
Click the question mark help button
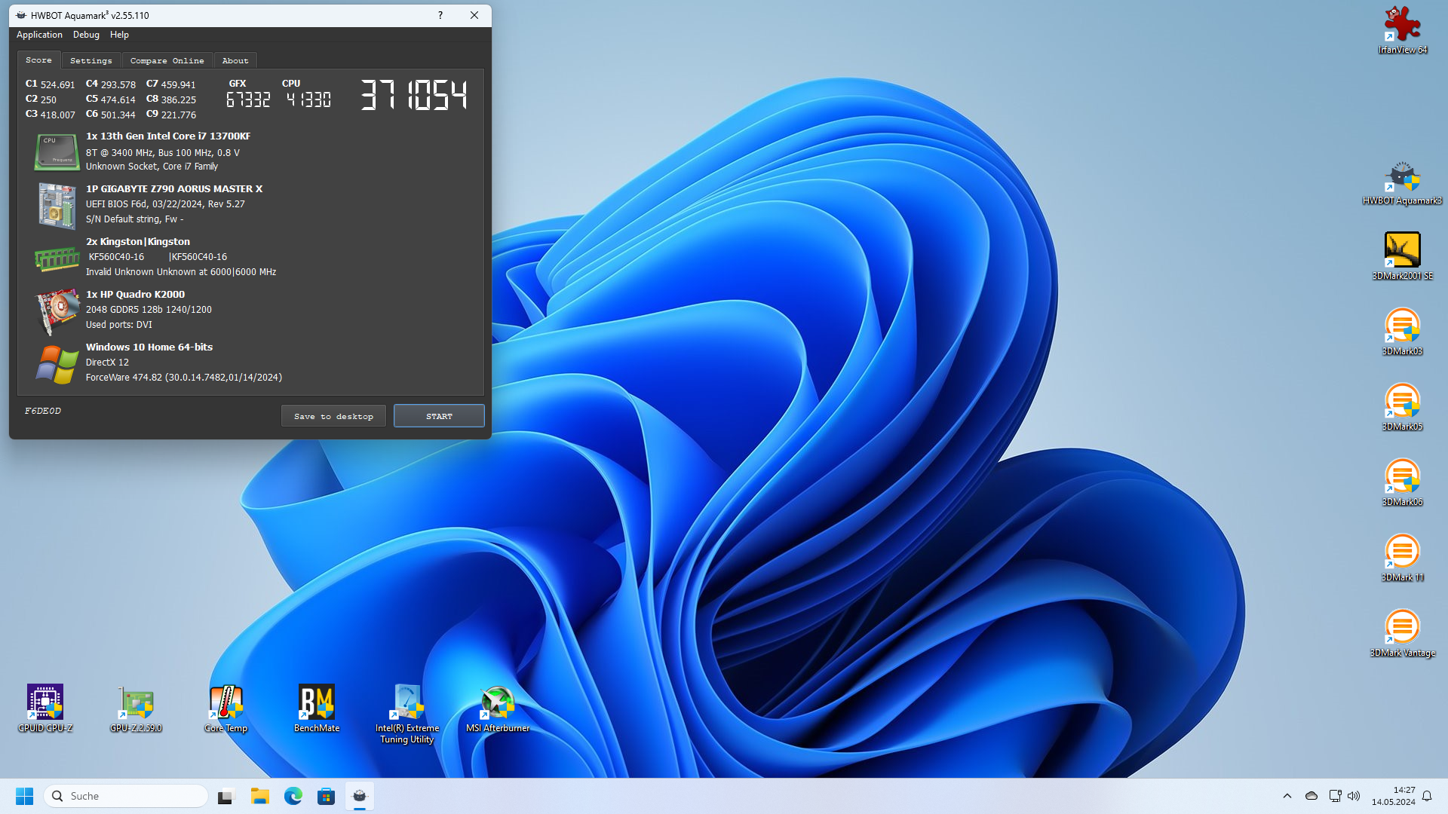click(440, 15)
